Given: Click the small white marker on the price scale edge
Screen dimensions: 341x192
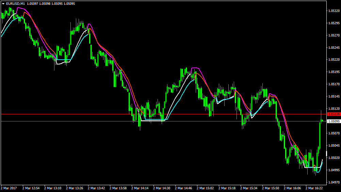Looking at the screenshot, I should [326, 154].
